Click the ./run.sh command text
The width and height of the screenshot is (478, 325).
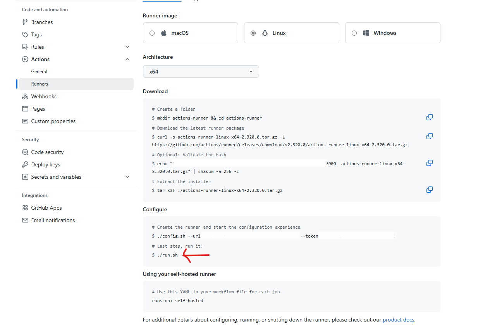[x=167, y=255]
